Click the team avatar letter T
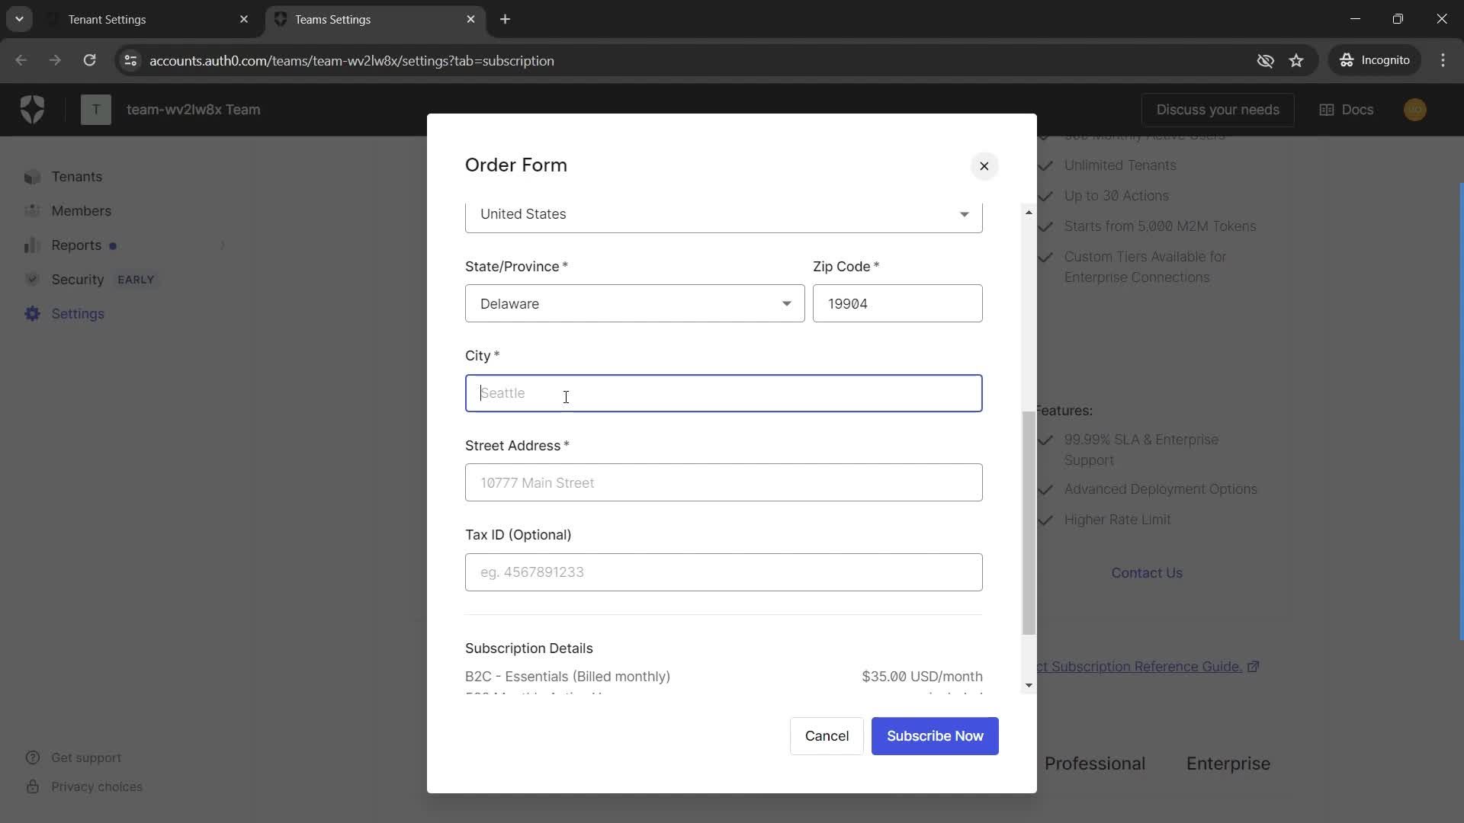1464x823 pixels. point(96,110)
